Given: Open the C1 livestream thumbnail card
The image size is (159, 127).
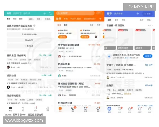Looking at the screenshot, I should (x=125, y=39).
